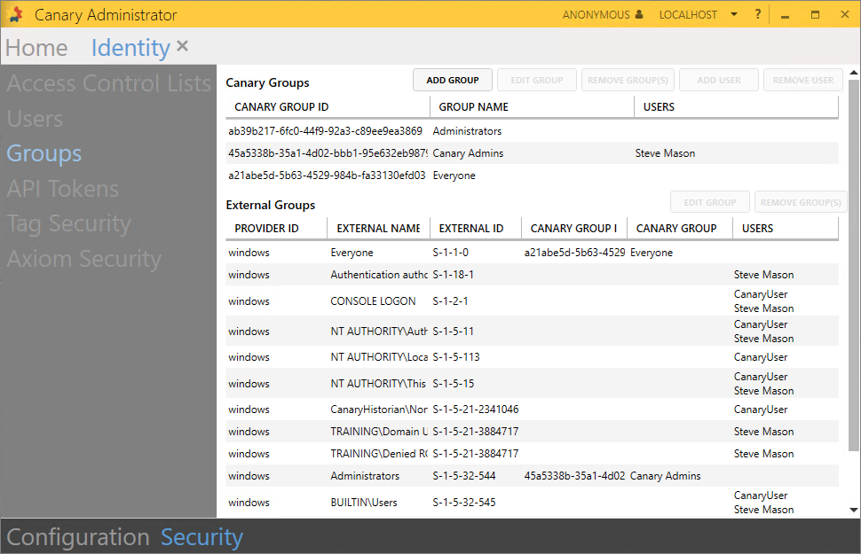Click external ID S-1-5-11
Viewport: 861px width, 554px height.
453,332
